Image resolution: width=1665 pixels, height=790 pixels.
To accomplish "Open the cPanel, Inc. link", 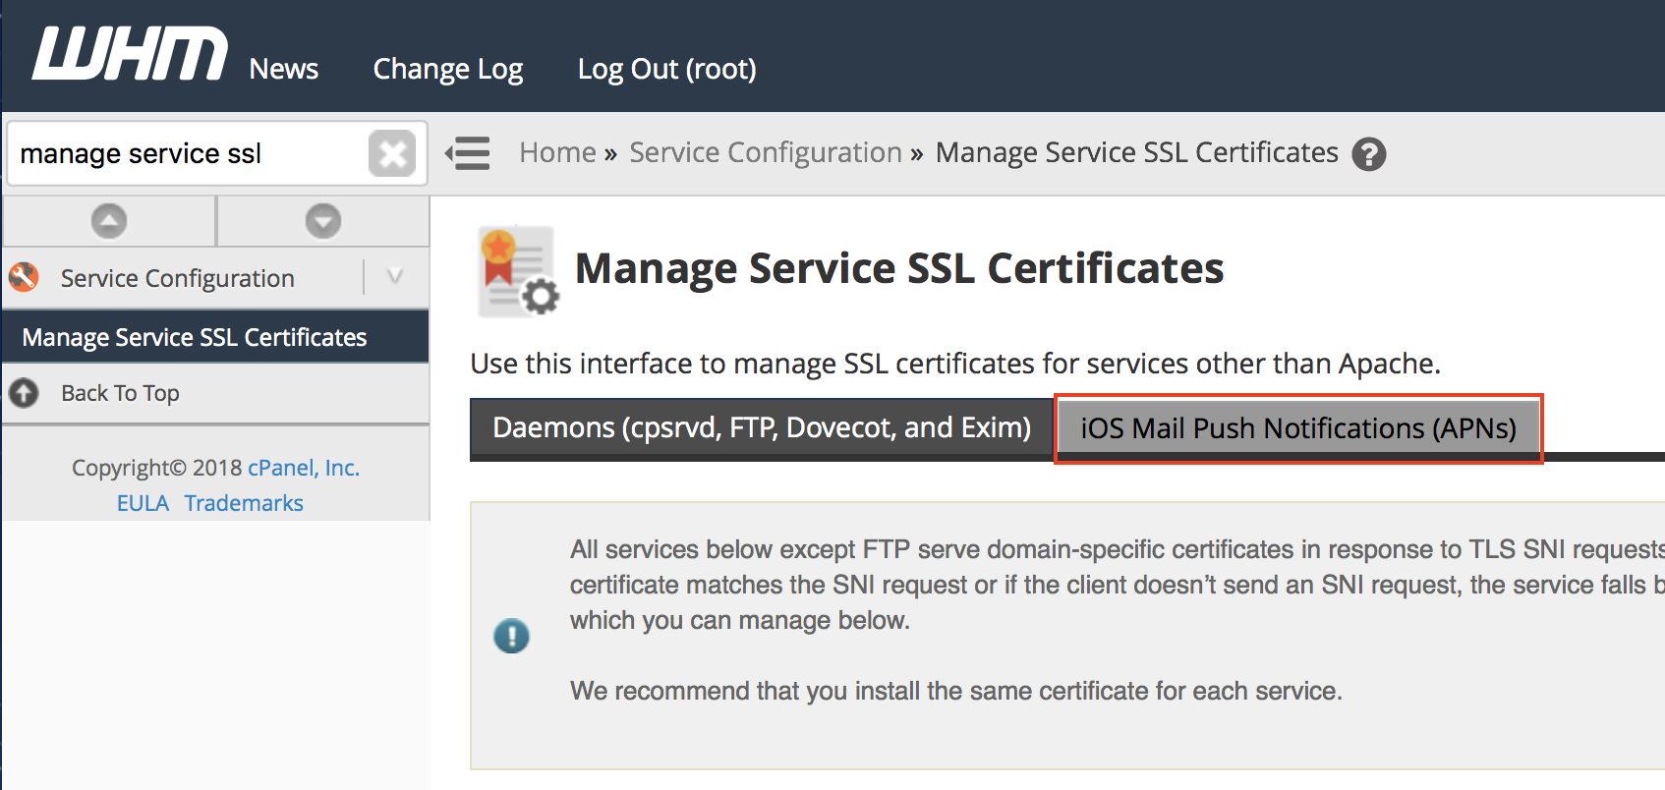I will point(304,468).
